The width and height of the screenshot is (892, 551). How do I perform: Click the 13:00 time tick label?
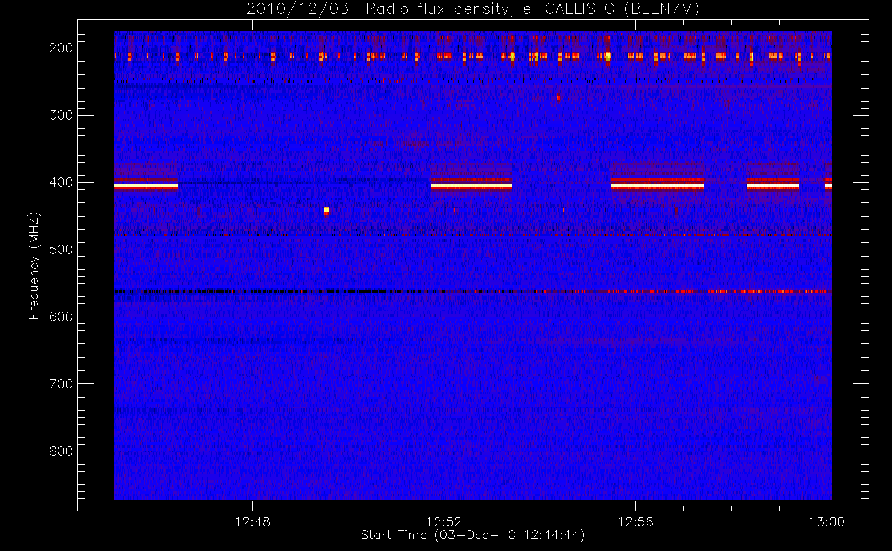(826, 522)
